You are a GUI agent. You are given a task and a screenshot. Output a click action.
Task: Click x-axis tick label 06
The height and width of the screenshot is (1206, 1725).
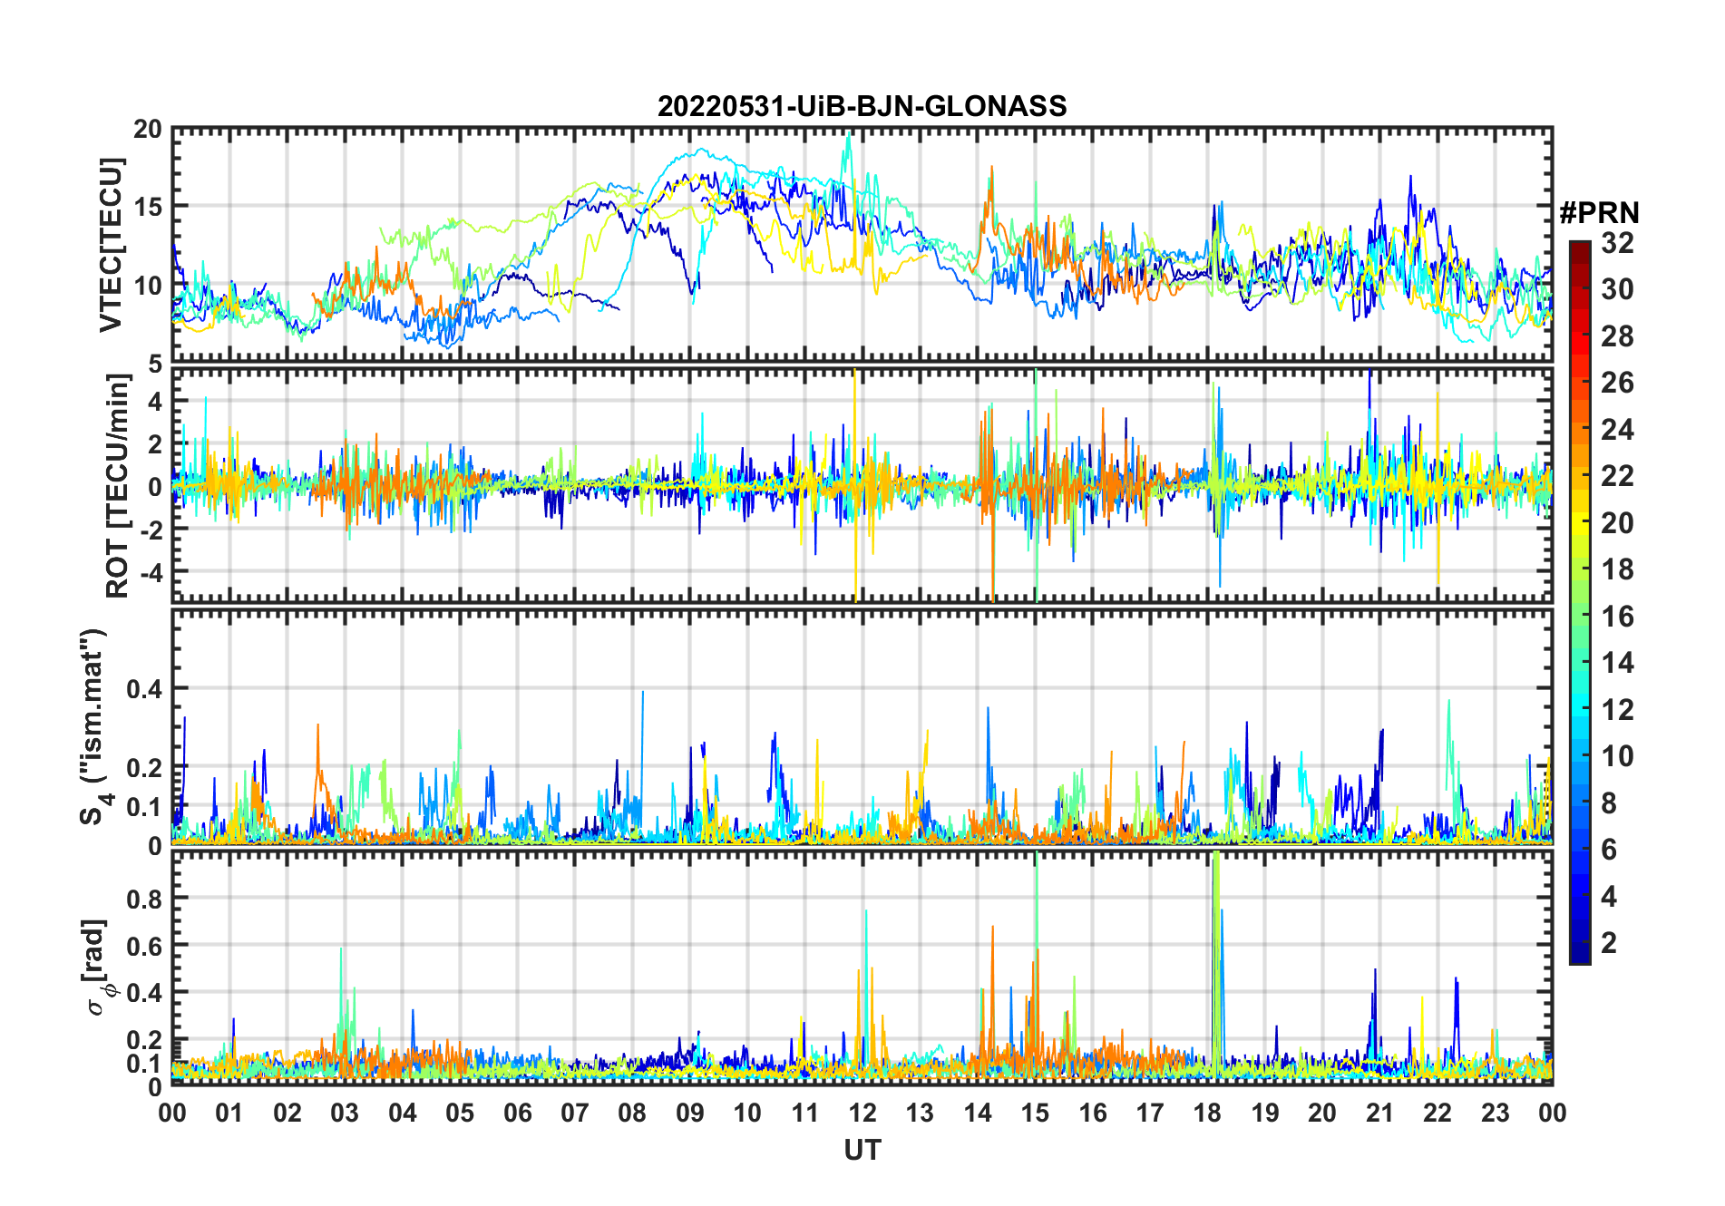click(x=517, y=1113)
